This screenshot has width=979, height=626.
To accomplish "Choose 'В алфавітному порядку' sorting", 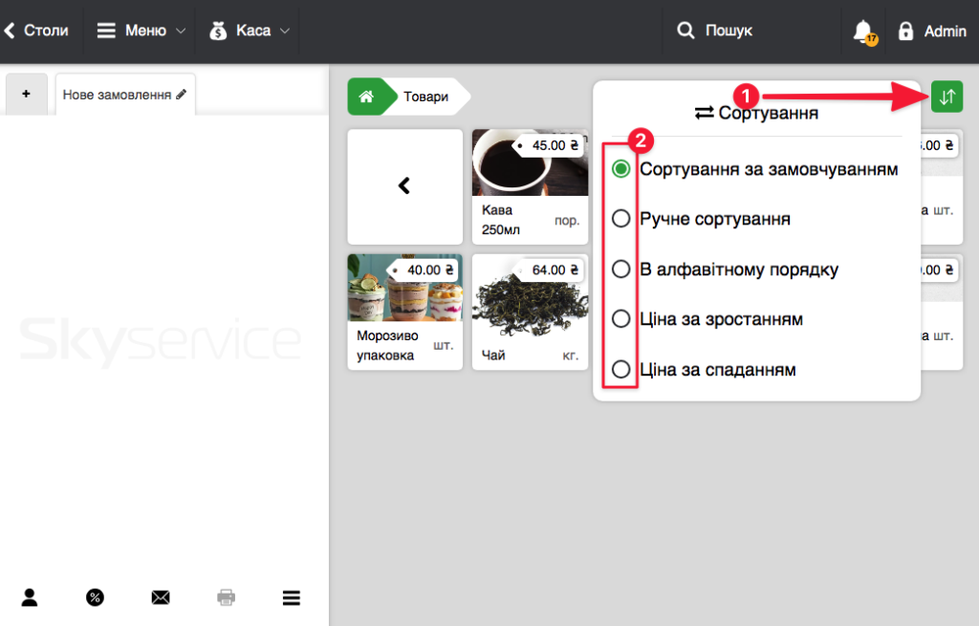I will click(621, 270).
